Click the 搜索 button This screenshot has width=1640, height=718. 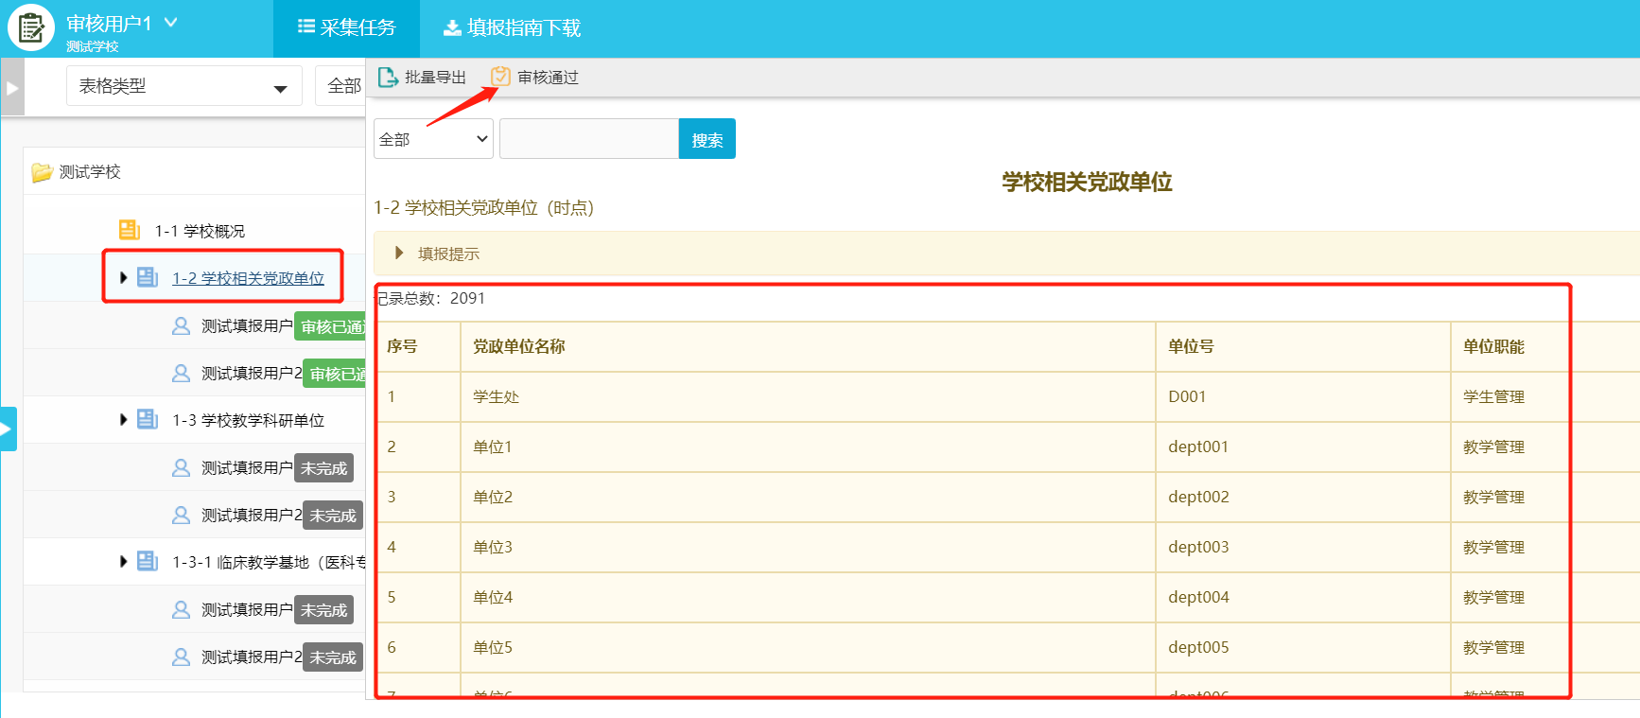pyautogui.click(x=707, y=139)
